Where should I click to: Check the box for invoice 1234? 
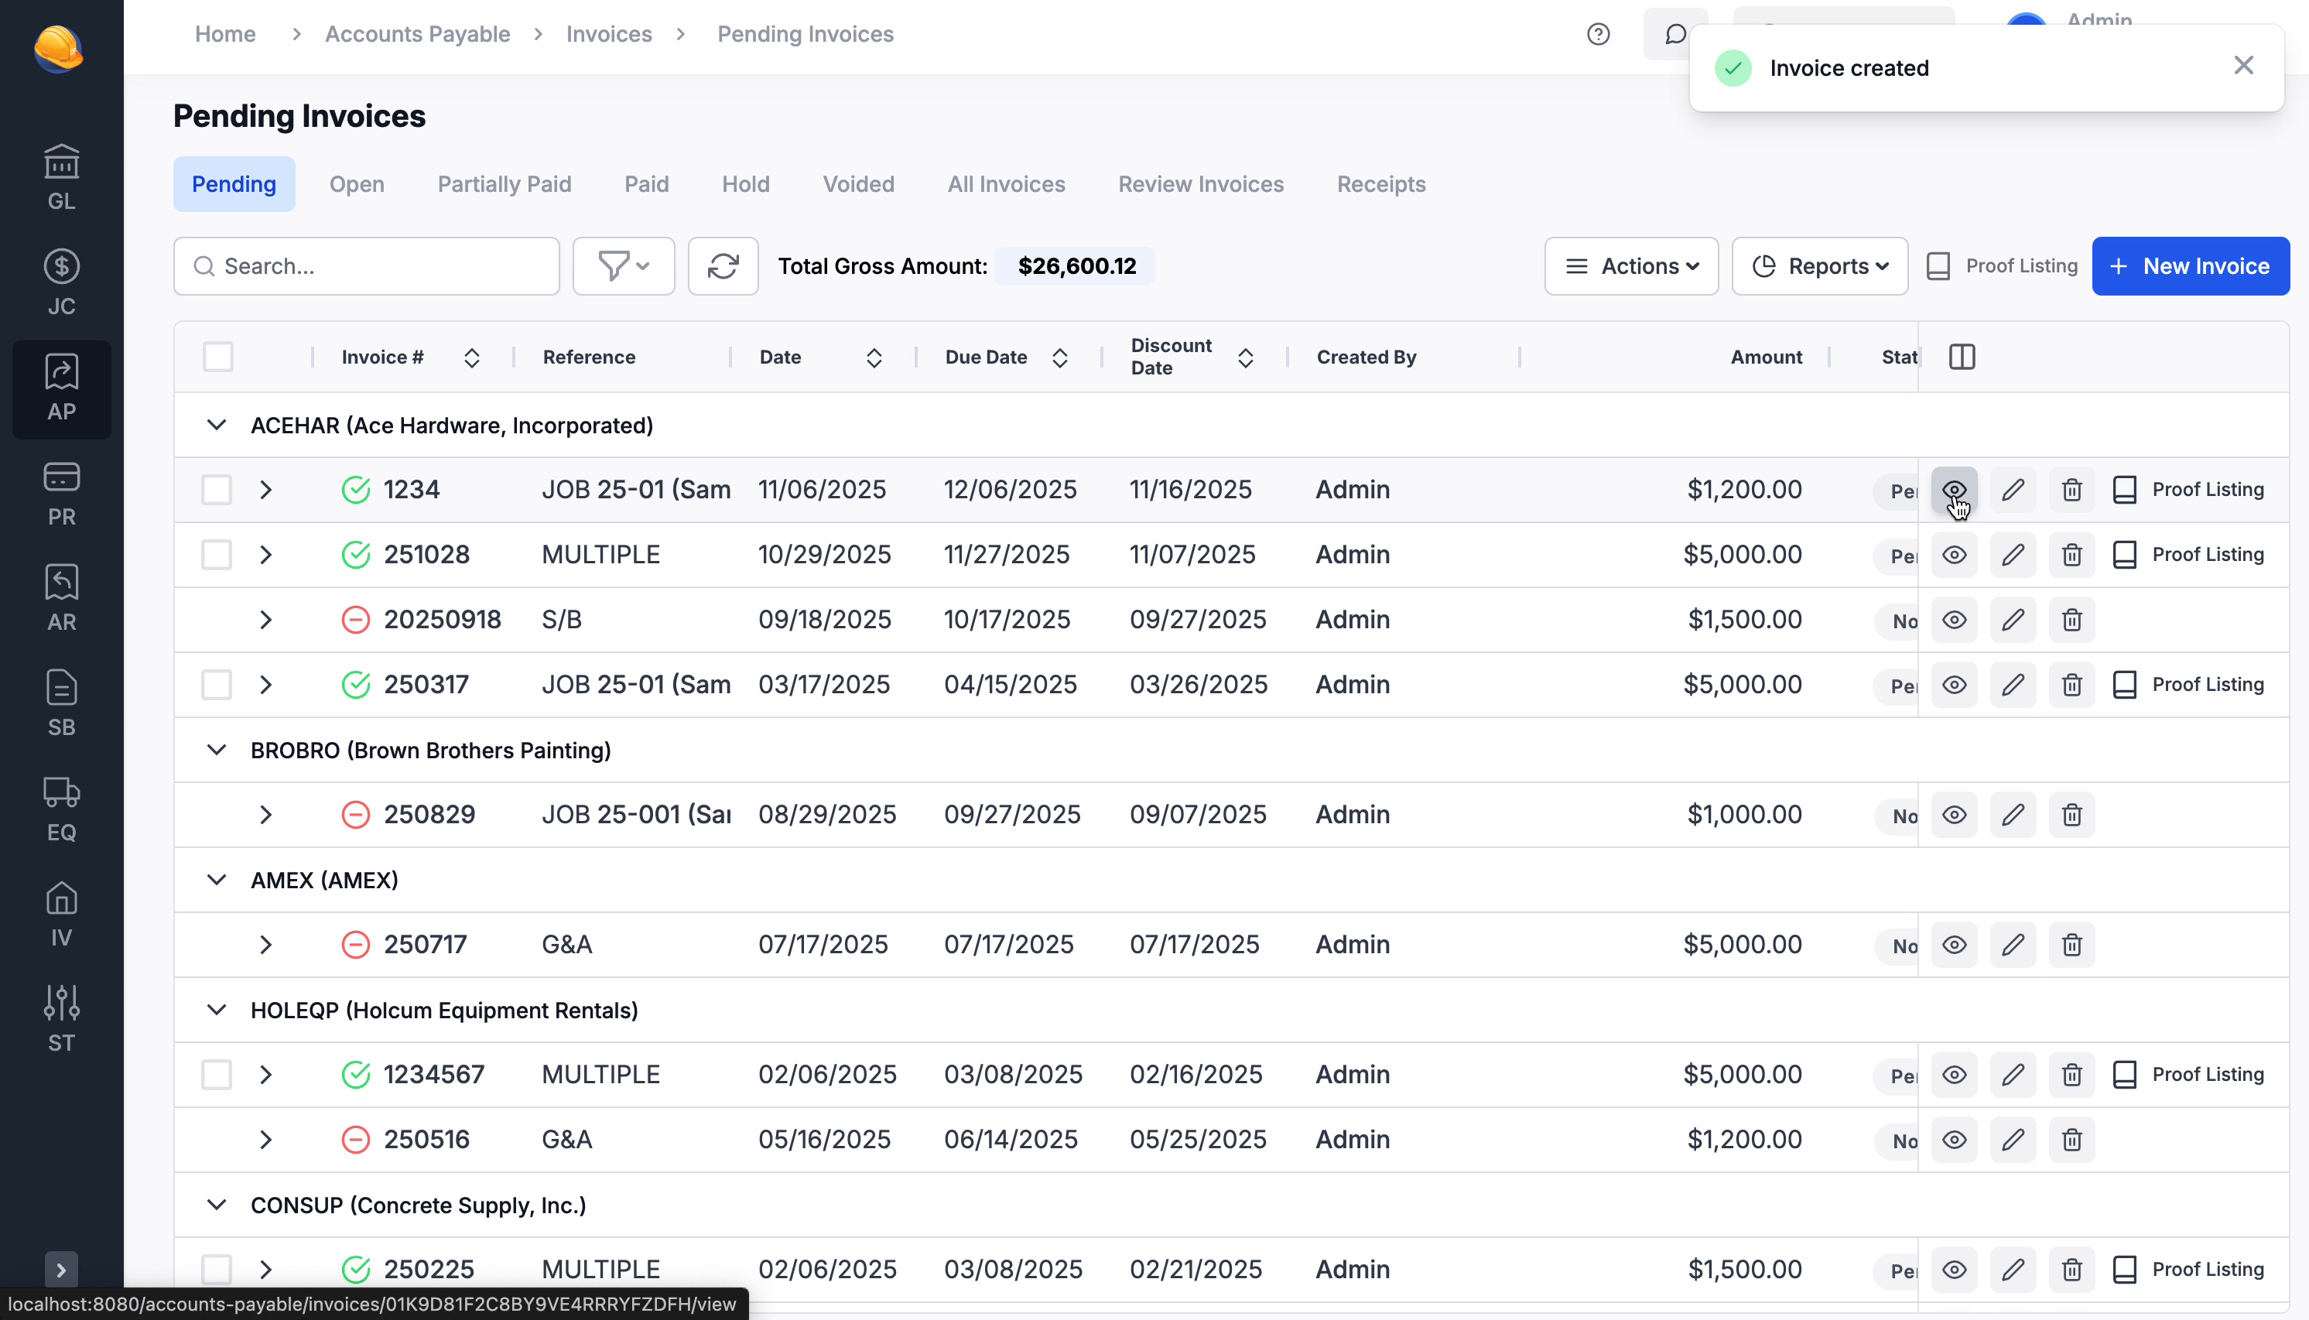coord(217,491)
